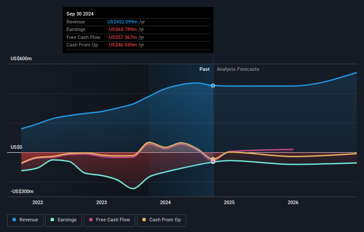Click the Sep 30 2024 tooltip date
This screenshot has width=364, height=232.
[80, 14]
